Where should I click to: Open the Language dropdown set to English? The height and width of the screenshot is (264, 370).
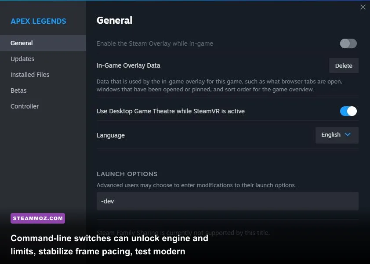pyautogui.click(x=337, y=135)
